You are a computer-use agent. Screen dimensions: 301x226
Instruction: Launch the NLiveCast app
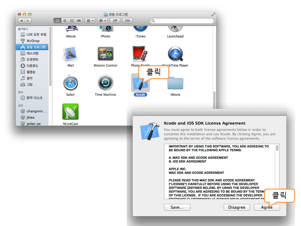click(71, 112)
